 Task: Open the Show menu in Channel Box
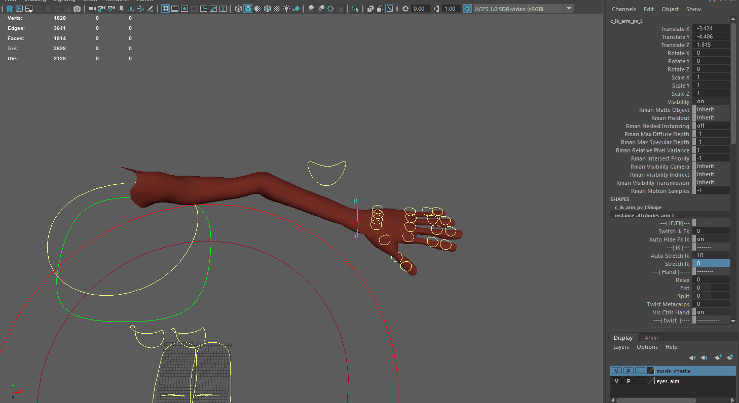693,9
